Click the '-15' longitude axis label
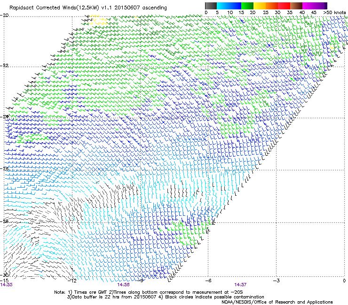The height and width of the screenshot is (305, 348). coord(4,281)
